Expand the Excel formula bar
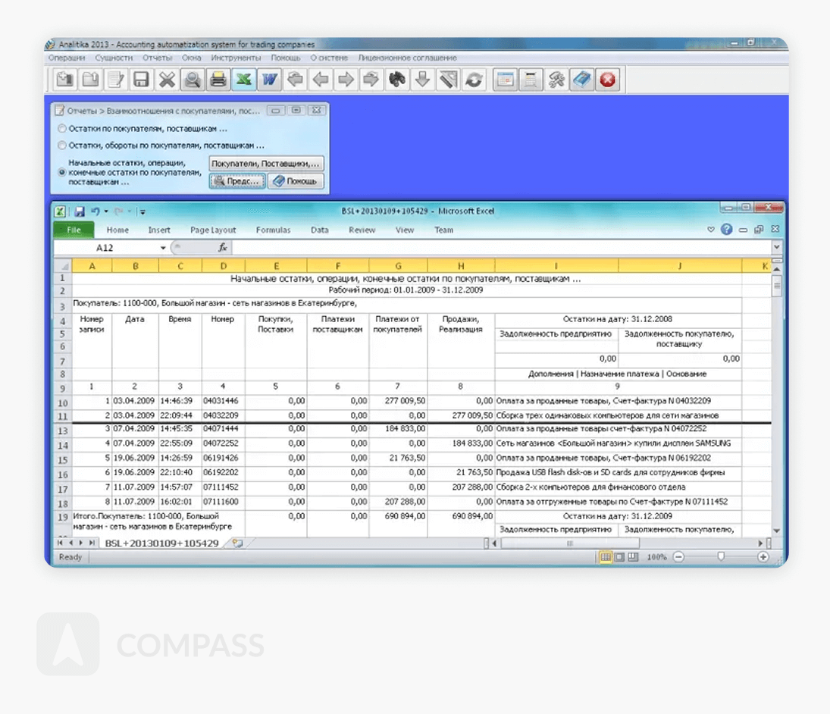Screen dimensions: 830x714 pyautogui.click(x=776, y=248)
